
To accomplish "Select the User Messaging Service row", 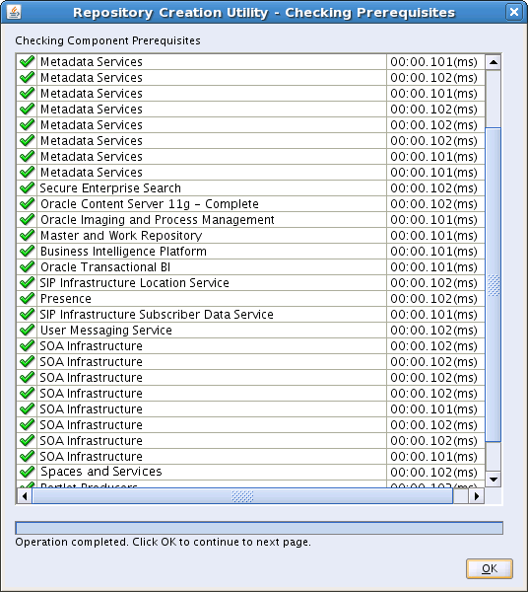I will point(250,331).
